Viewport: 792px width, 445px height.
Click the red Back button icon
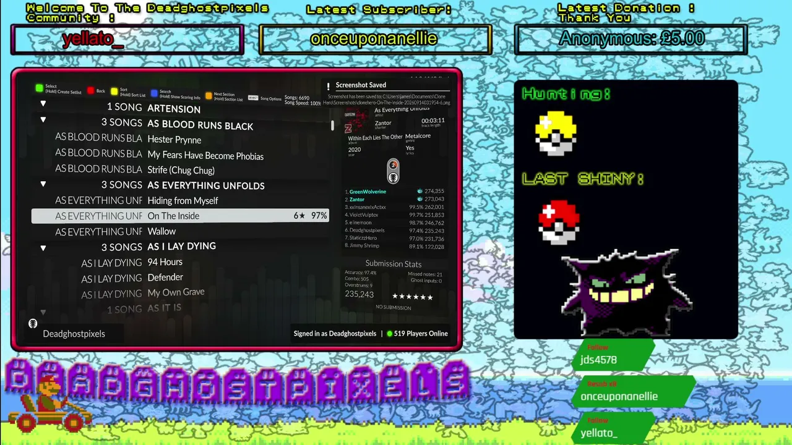(90, 91)
